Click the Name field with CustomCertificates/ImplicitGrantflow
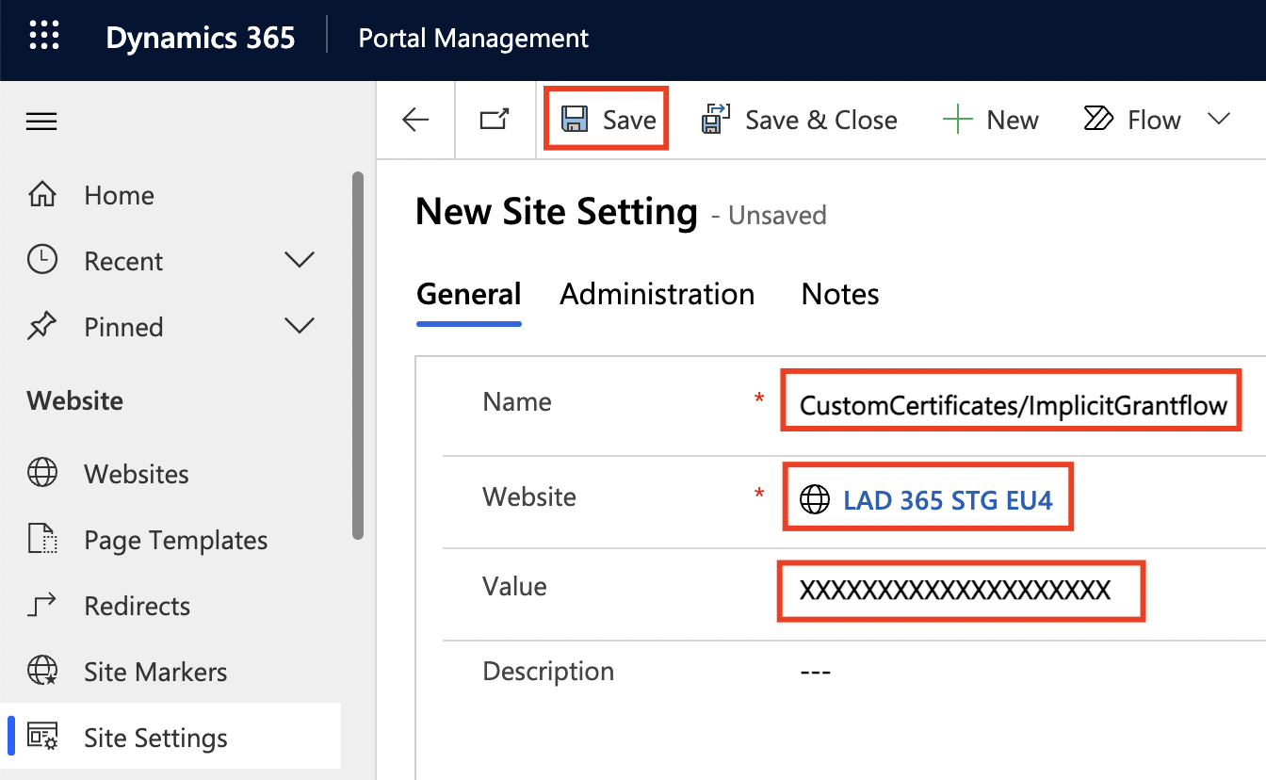The width and height of the screenshot is (1266, 780). pos(1011,405)
